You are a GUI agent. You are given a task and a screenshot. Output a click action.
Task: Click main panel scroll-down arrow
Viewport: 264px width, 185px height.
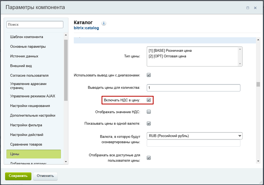point(258,161)
